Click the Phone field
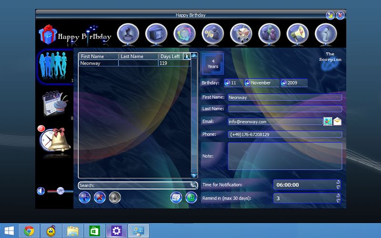The width and height of the screenshot is (381, 238). pyautogui.click(x=285, y=134)
